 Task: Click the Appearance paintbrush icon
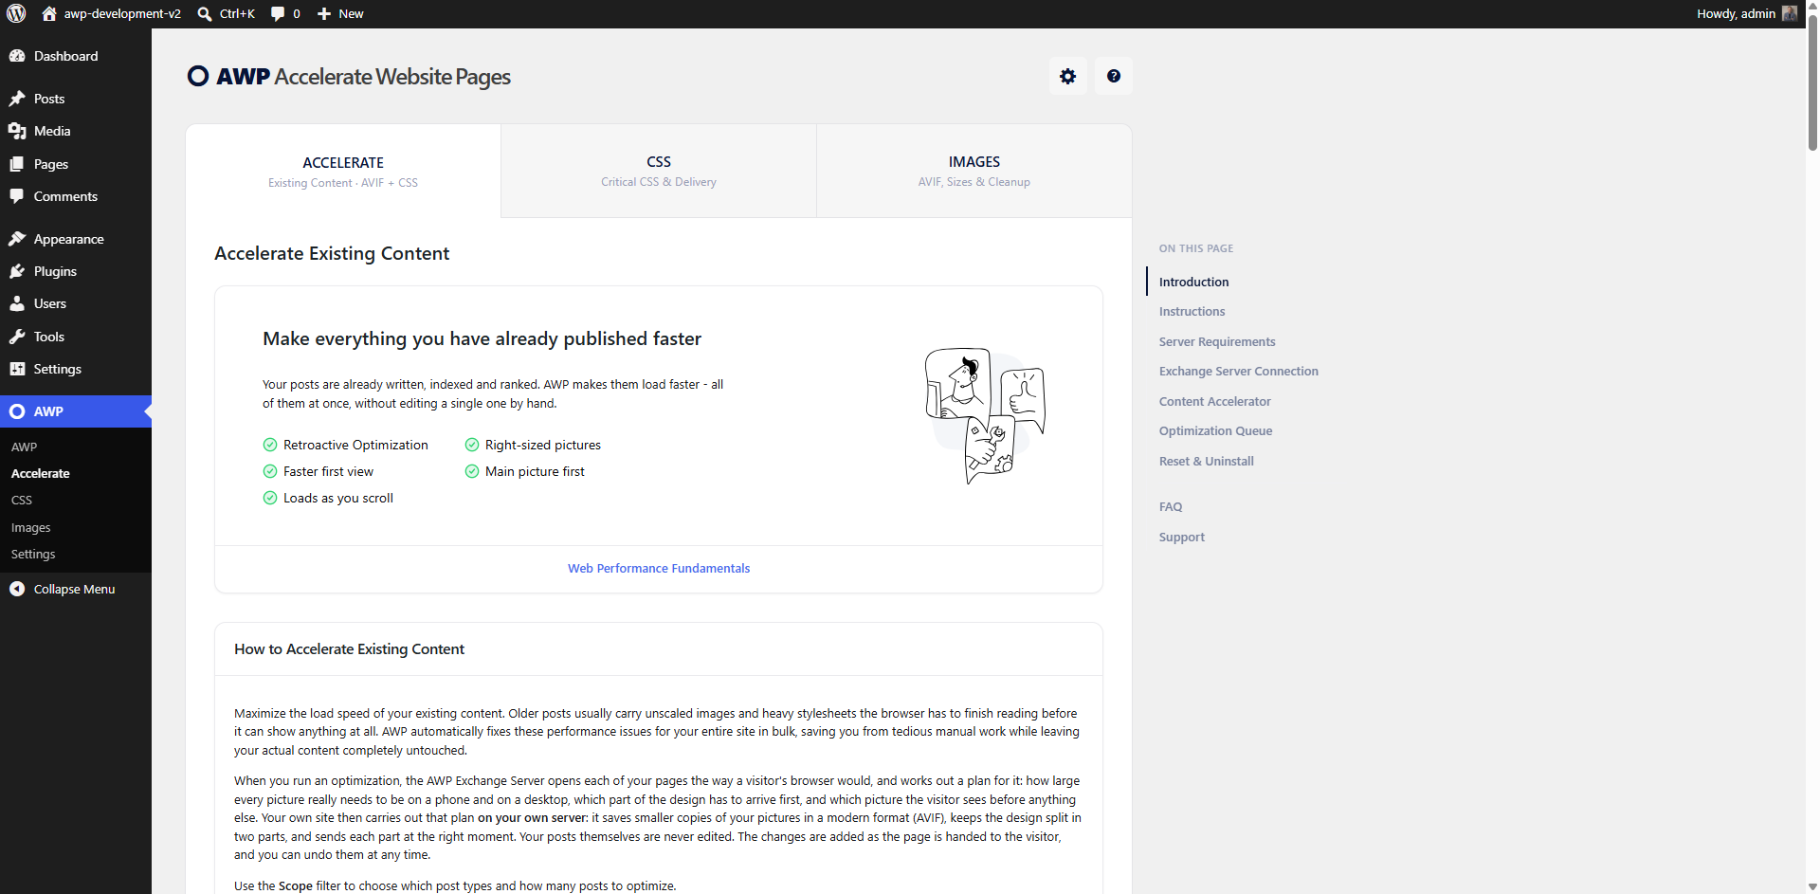pyautogui.click(x=17, y=239)
